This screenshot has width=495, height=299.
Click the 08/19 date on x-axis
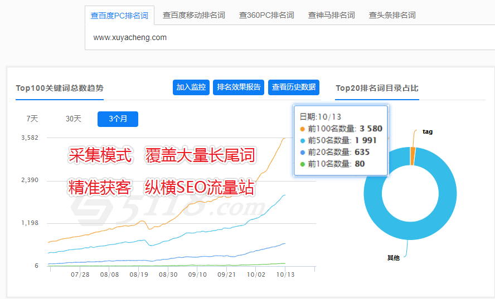click(x=139, y=275)
